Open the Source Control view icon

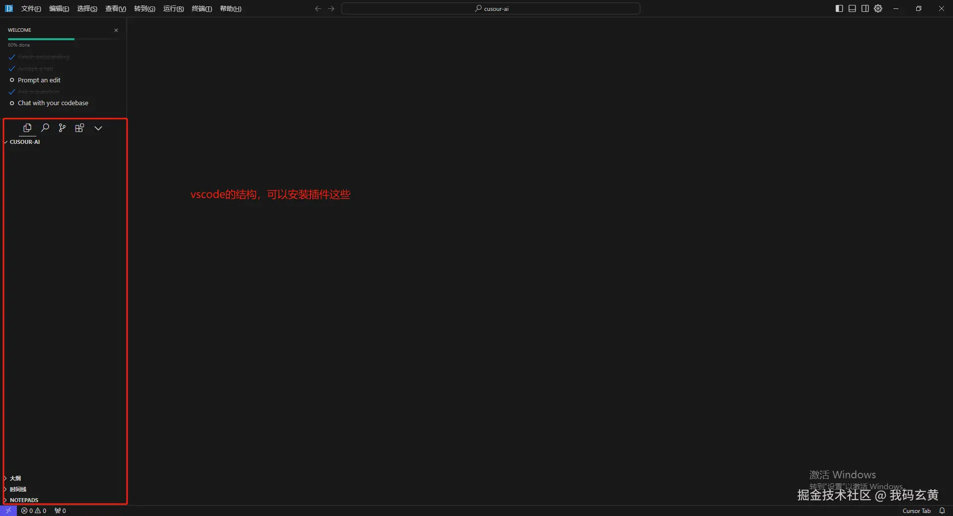tap(62, 128)
